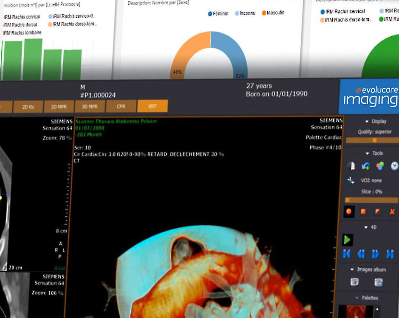Click the green study date 01/07/2000

click(90, 128)
